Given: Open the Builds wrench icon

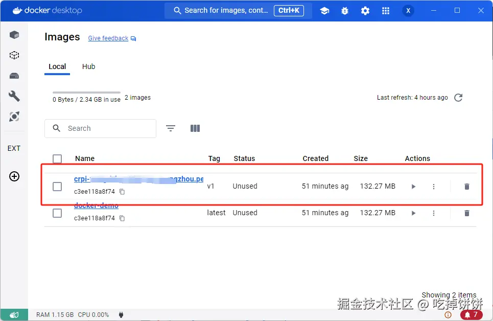Looking at the screenshot, I should coord(14,96).
